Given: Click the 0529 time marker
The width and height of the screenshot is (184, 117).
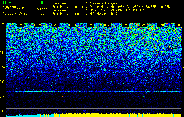Looking at the screenshot, I should [x=160, y=25].
